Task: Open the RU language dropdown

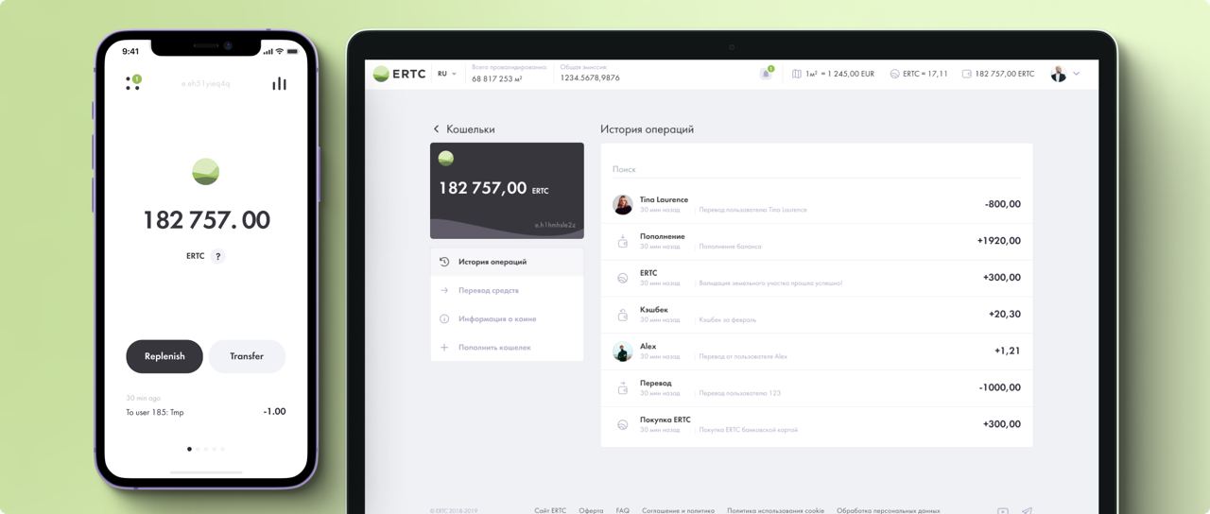Action: 446,74
